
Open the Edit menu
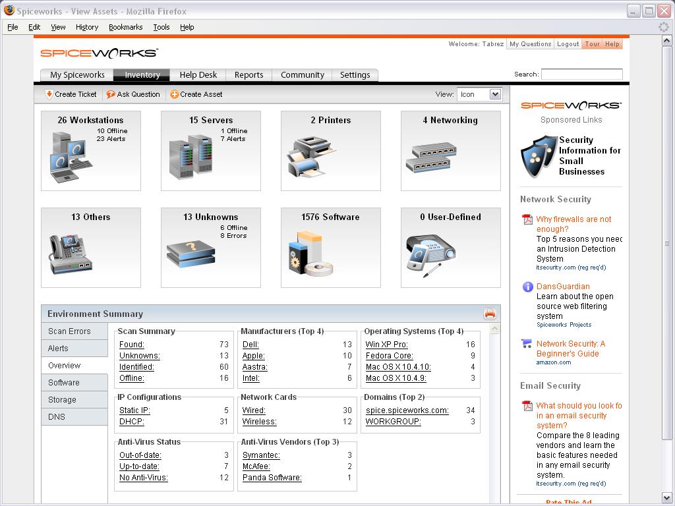(34, 27)
